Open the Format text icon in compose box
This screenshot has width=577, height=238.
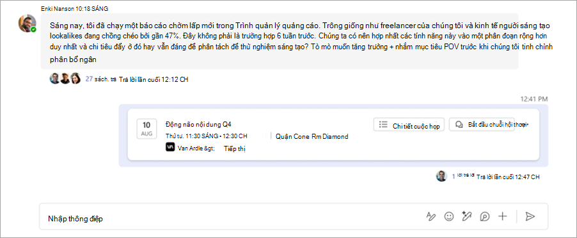(431, 217)
